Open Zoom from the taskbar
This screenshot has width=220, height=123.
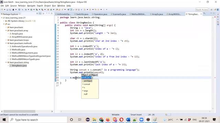(141, 120)
